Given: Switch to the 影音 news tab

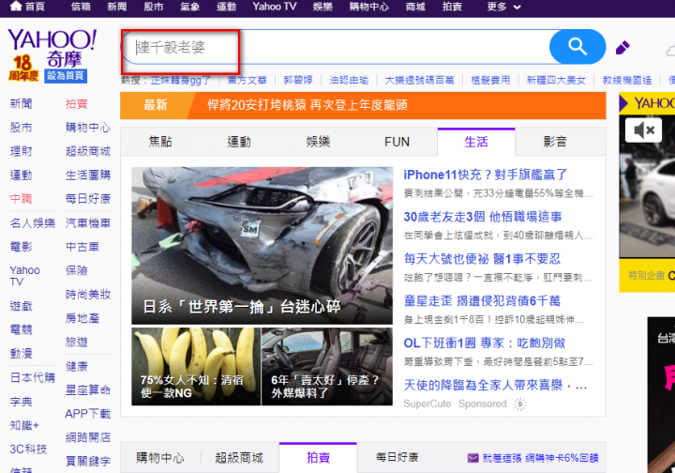Looking at the screenshot, I should [x=555, y=142].
